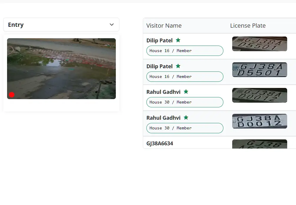The image size is (296, 205).
Task: Click the red recording indicator on the camera feed
Action: click(x=11, y=95)
